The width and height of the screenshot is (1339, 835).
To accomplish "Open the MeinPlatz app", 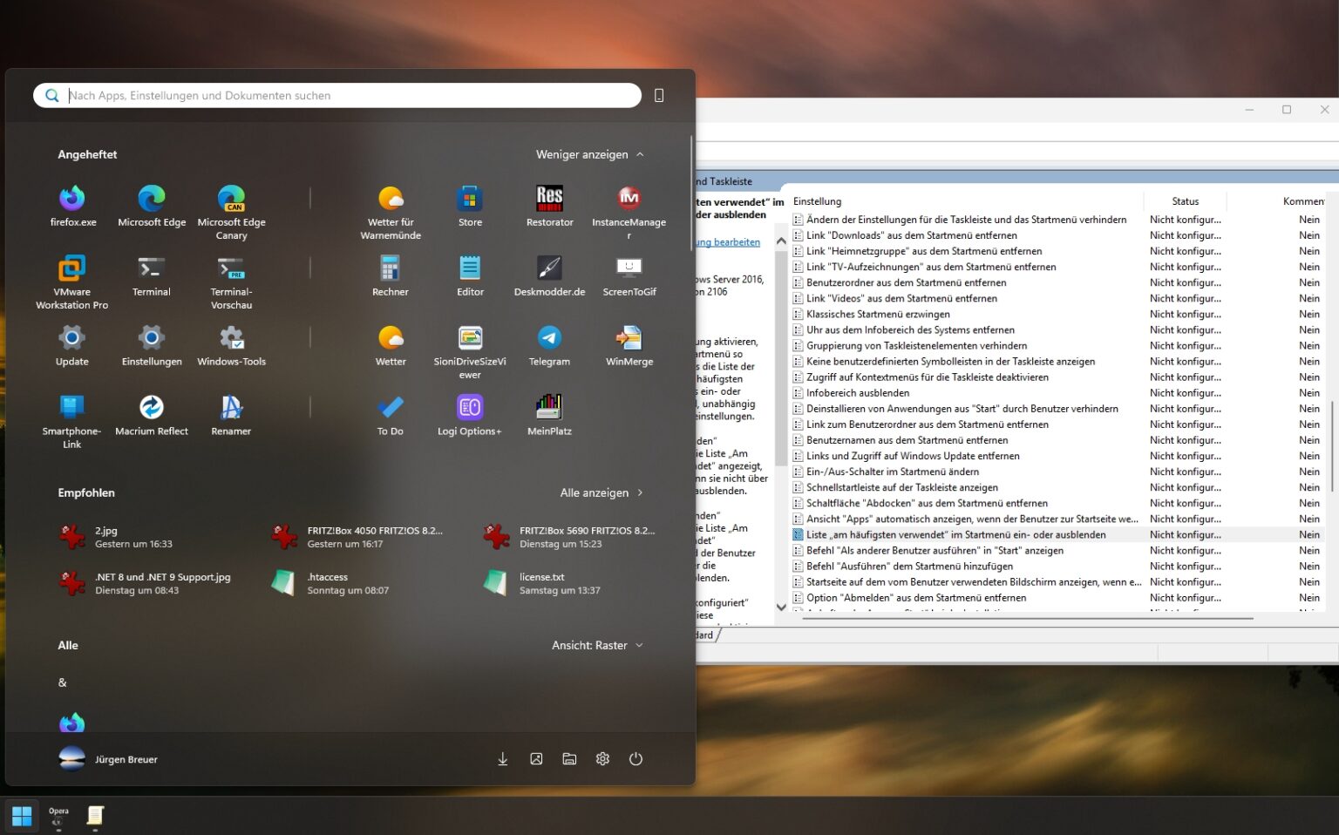I will point(549,416).
